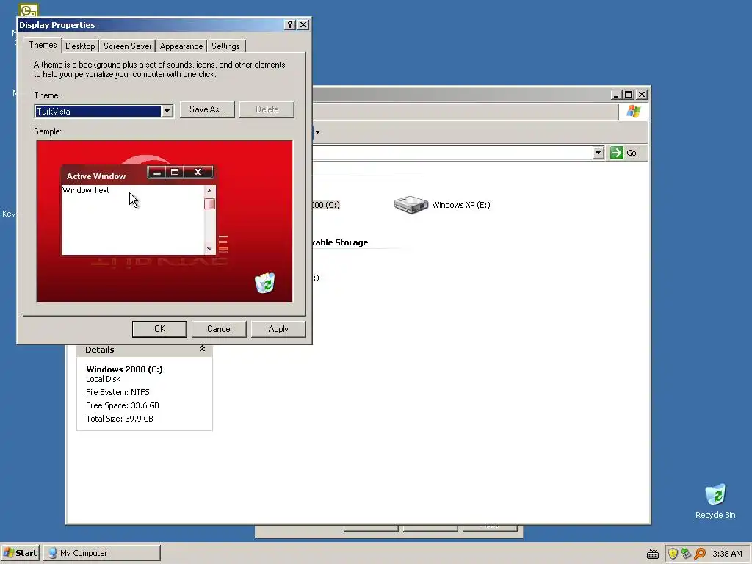The width and height of the screenshot is (752, 564).
Task: Select Windows XP (E:) drive icon
Action: pos(411,205)
